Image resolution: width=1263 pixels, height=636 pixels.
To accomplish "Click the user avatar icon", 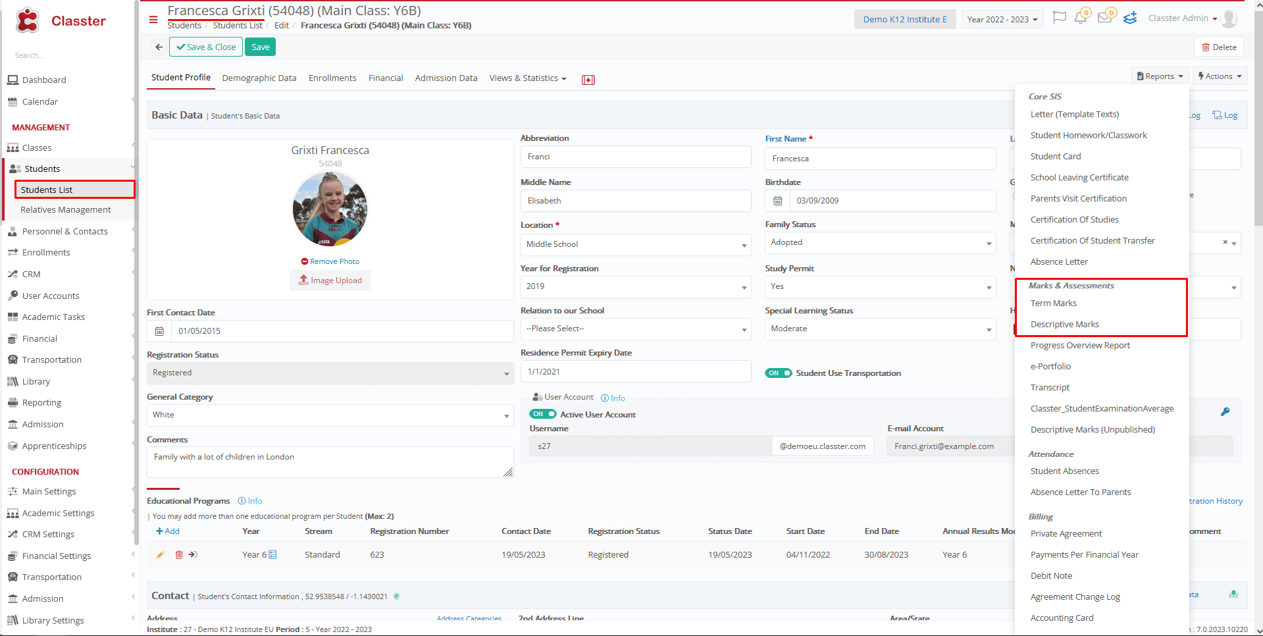I will tap(1229, 19).
